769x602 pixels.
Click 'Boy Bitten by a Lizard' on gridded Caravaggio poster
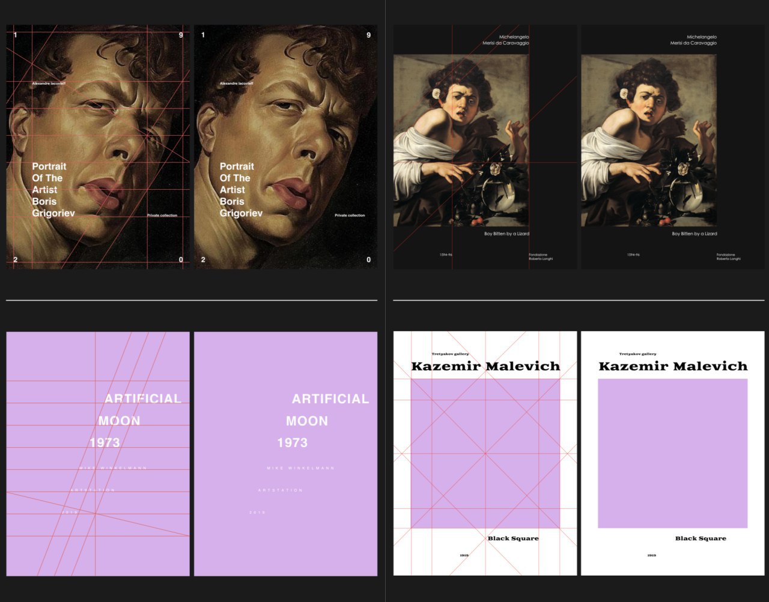pos(506,233)
